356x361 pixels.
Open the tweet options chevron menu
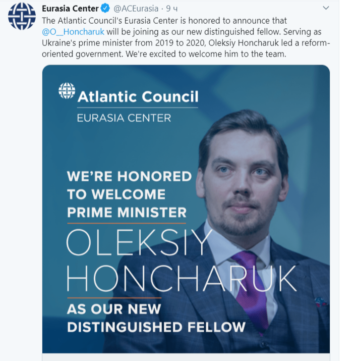tap(326, 9)
